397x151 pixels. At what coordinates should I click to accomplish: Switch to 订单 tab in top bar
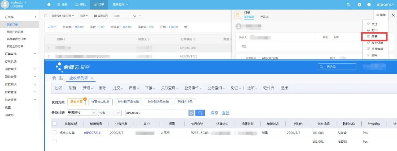tap(99, 5)
